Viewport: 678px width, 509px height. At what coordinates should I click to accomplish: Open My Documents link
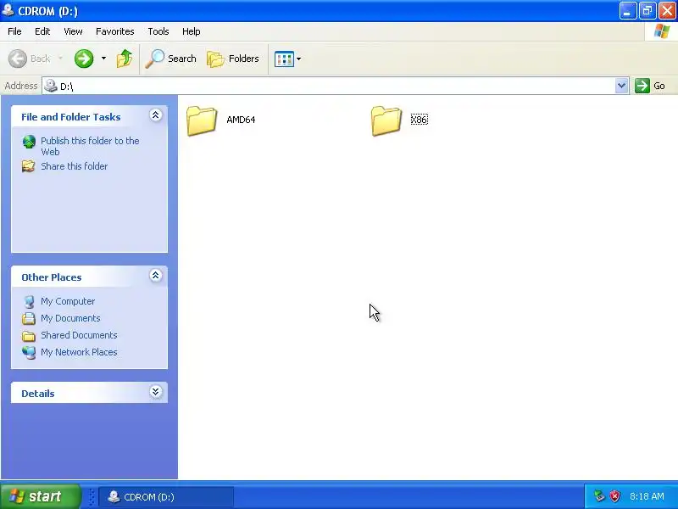coord(70,318)
